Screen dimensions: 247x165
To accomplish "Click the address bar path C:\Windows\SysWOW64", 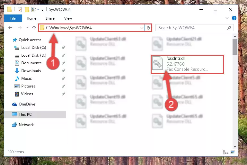I will coord(69,28).
